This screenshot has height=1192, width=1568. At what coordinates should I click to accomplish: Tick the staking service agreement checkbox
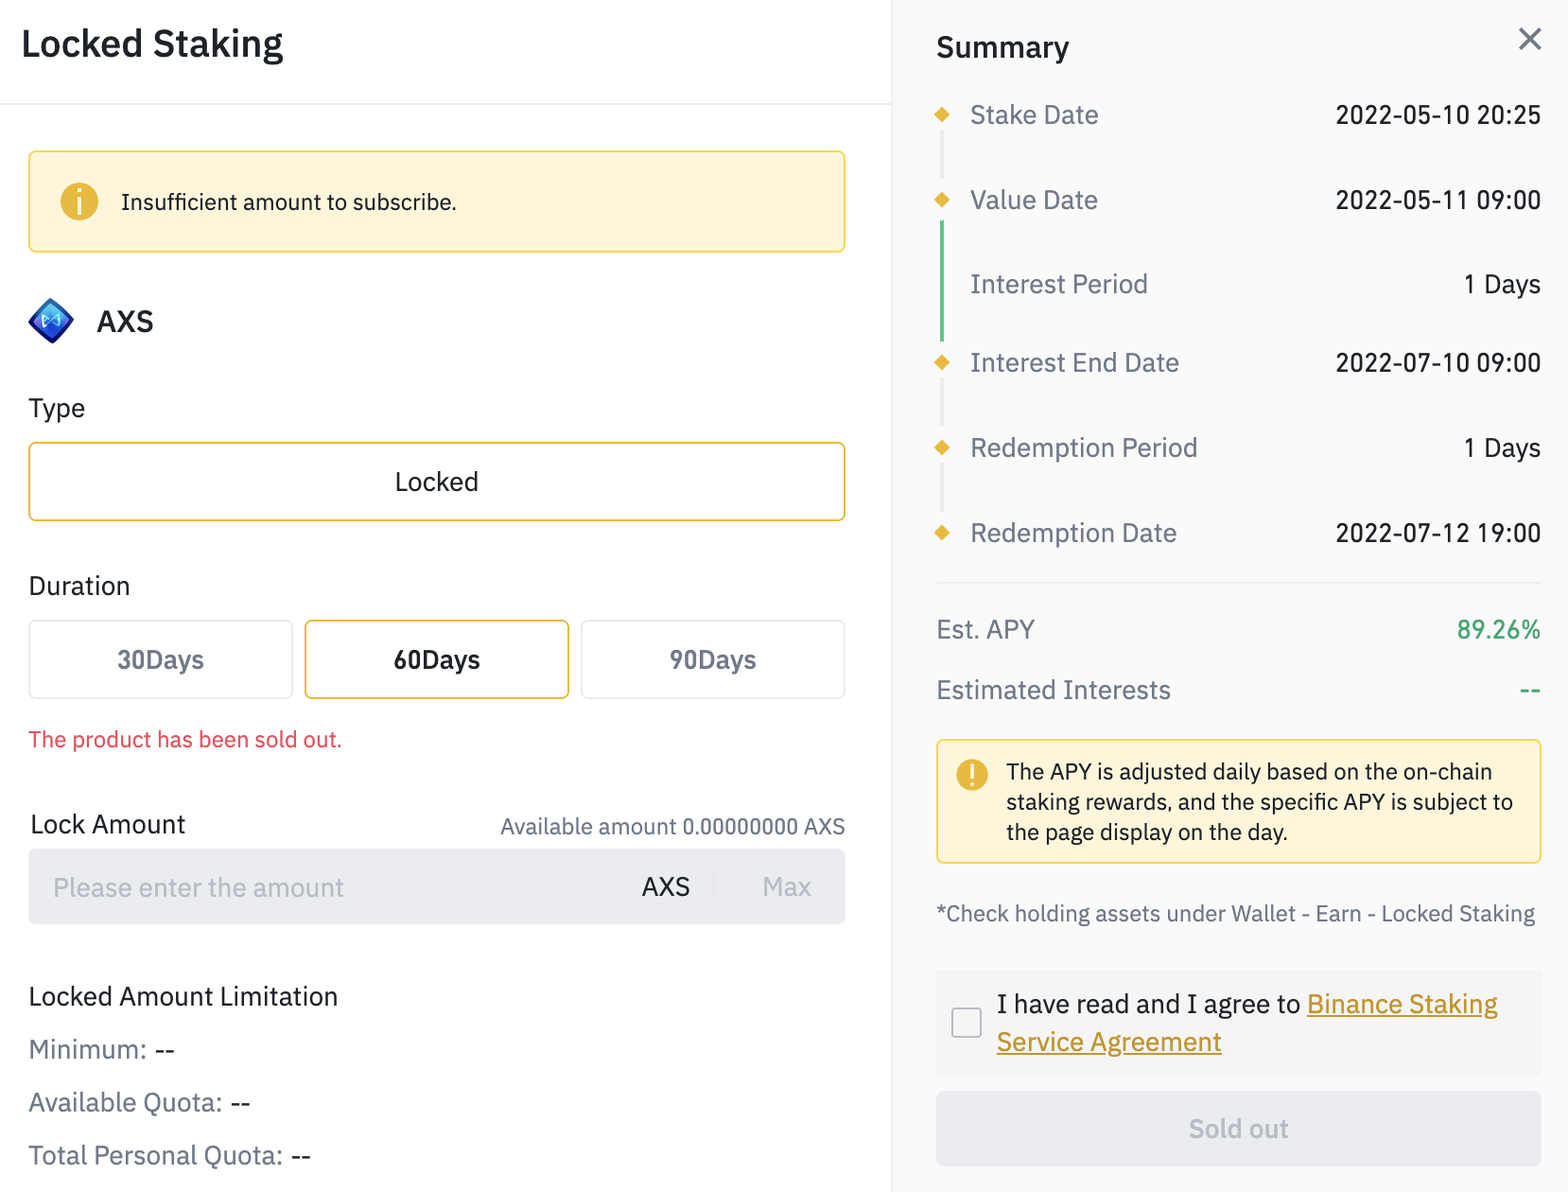point(967,1023)
